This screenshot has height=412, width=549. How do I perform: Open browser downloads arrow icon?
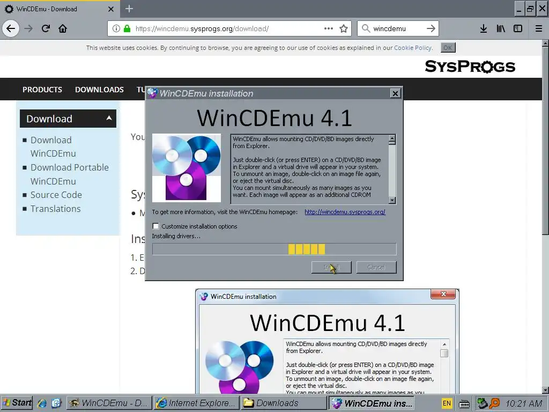tap(484, 28)
